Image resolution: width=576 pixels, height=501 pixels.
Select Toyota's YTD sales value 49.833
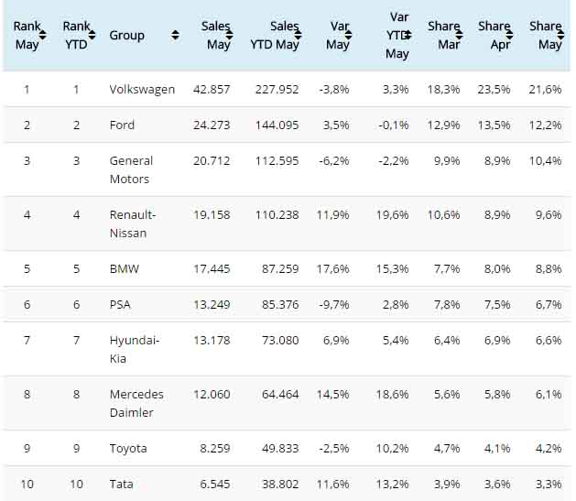(280, 448)
